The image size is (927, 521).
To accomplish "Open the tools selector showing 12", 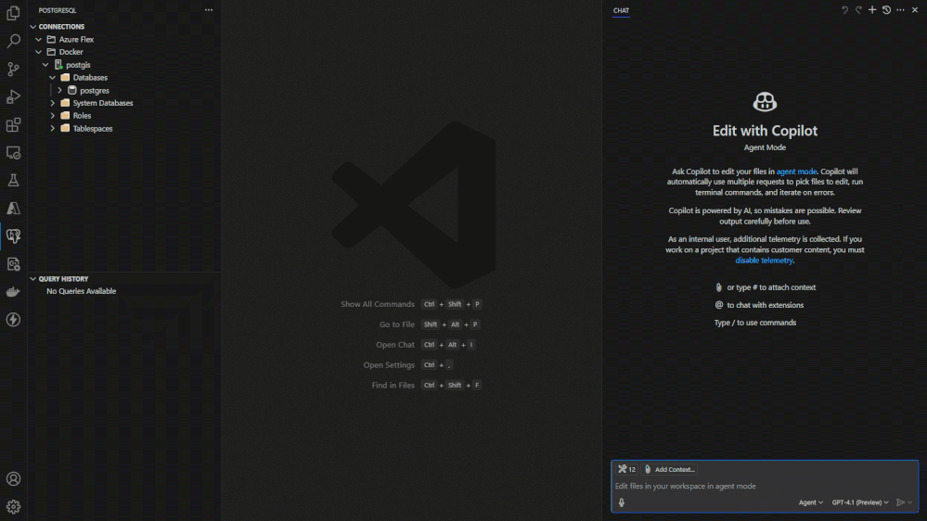I will pos(626,469).
